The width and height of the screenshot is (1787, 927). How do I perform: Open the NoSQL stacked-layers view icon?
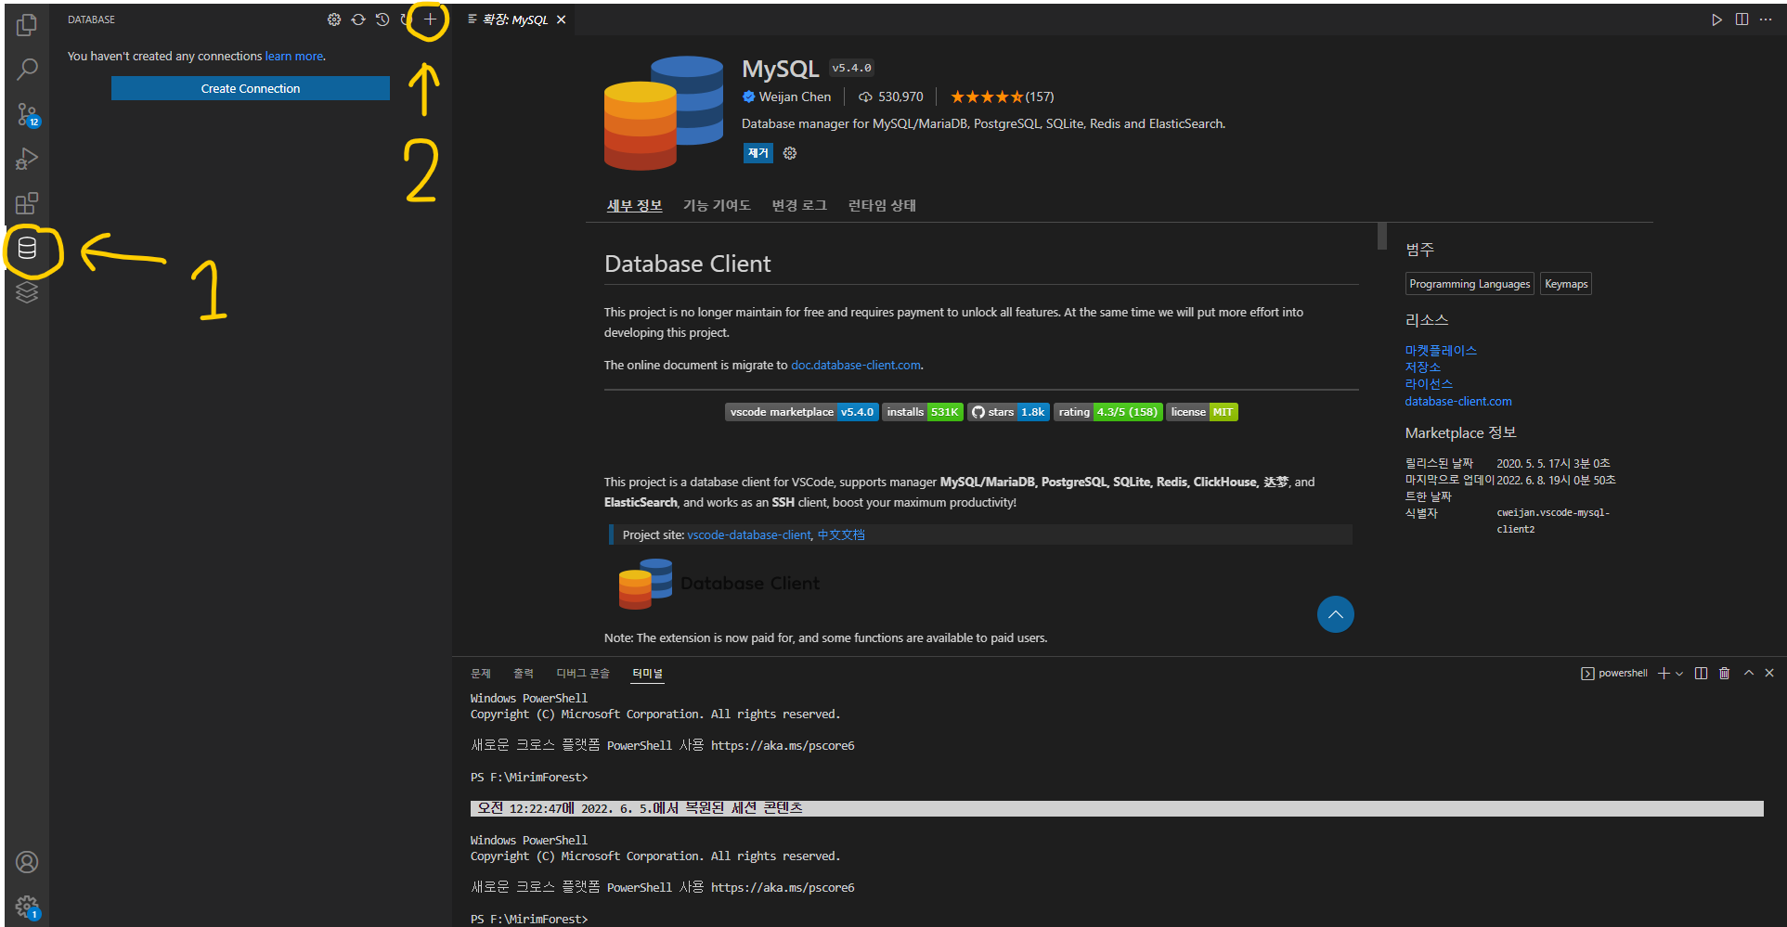27,292
